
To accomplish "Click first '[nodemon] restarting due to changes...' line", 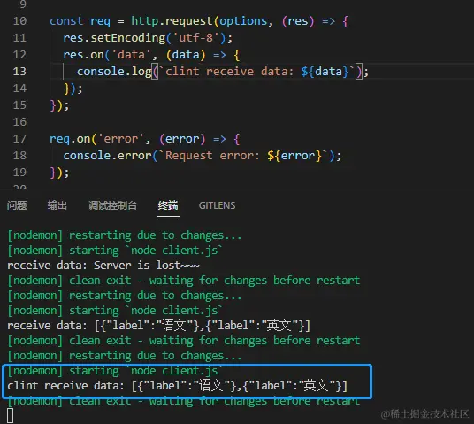I will coord(125,235).
